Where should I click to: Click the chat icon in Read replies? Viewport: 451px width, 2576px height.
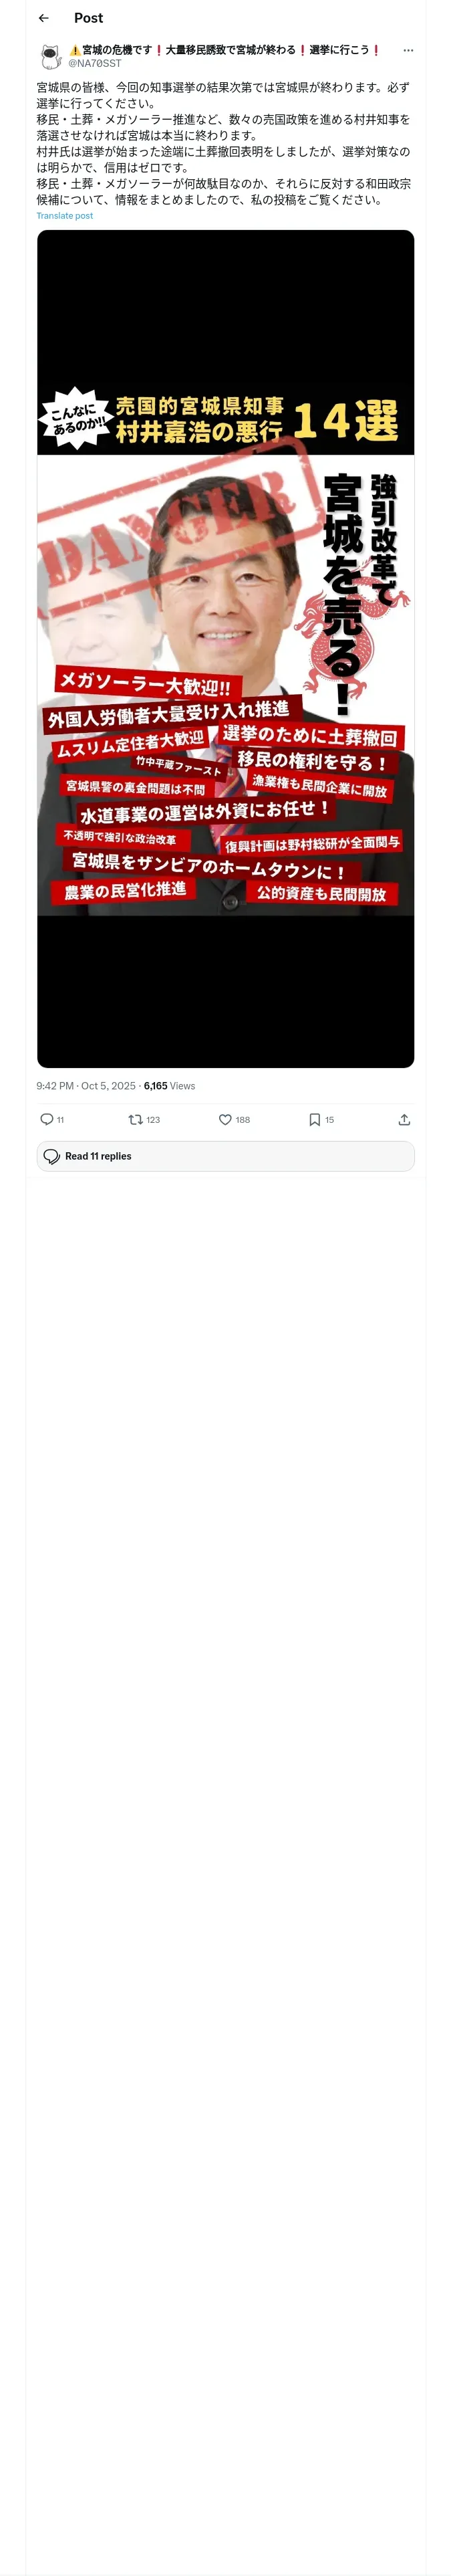coord(52,1156)
